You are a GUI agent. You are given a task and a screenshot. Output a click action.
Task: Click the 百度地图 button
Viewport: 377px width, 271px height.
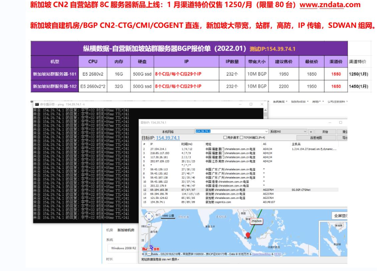316,138
